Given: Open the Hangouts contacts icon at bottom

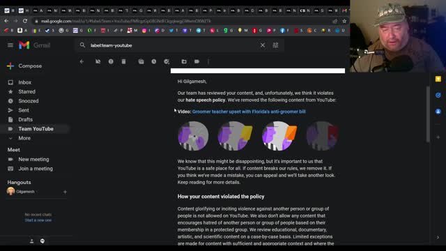Looking at the screenshot, I should 31,241.
